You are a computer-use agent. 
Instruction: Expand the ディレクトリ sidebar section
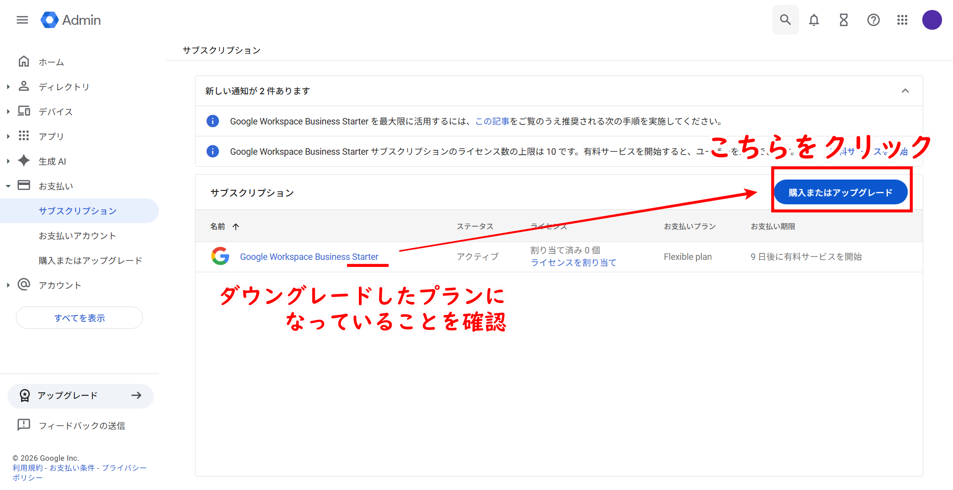point(8,87)
